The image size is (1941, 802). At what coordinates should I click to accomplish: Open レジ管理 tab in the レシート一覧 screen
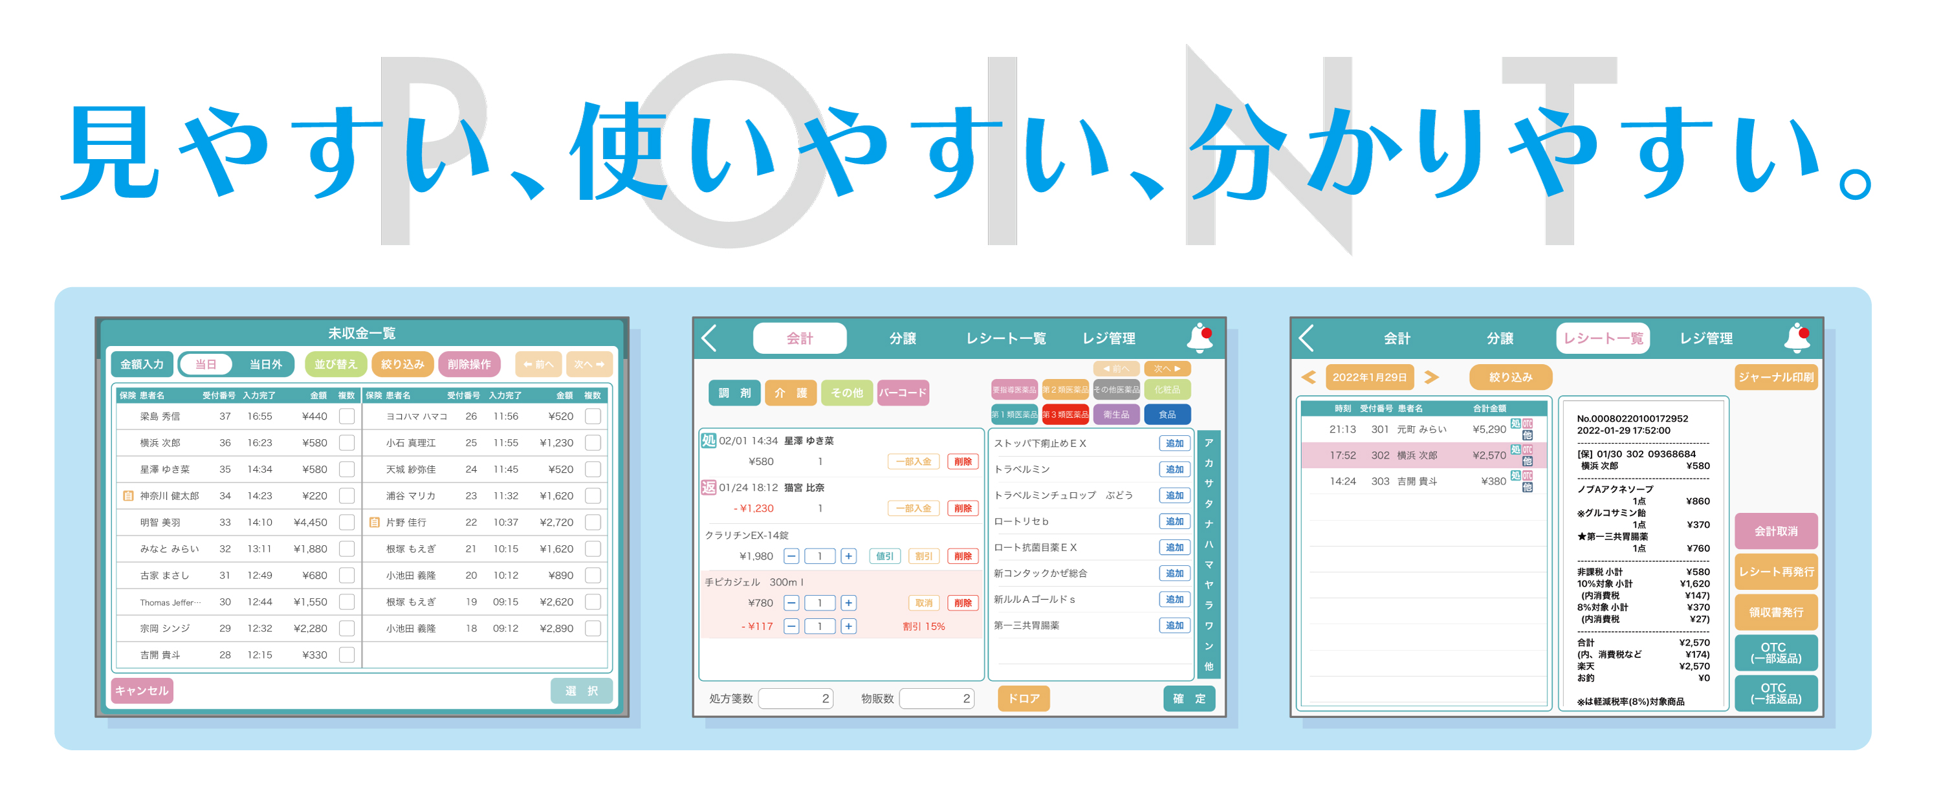[1706, 338]
